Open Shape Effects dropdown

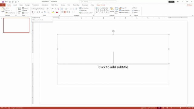pyautogui.click(x=124, y=13)
